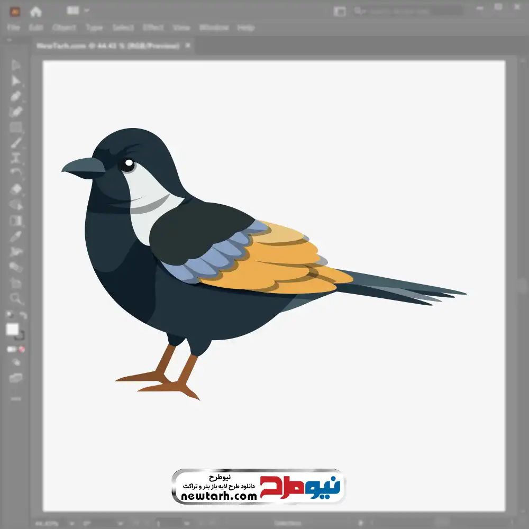The image size is (529, 529).
Task: Select the Type tool
Action: click(x=16, y=158)
